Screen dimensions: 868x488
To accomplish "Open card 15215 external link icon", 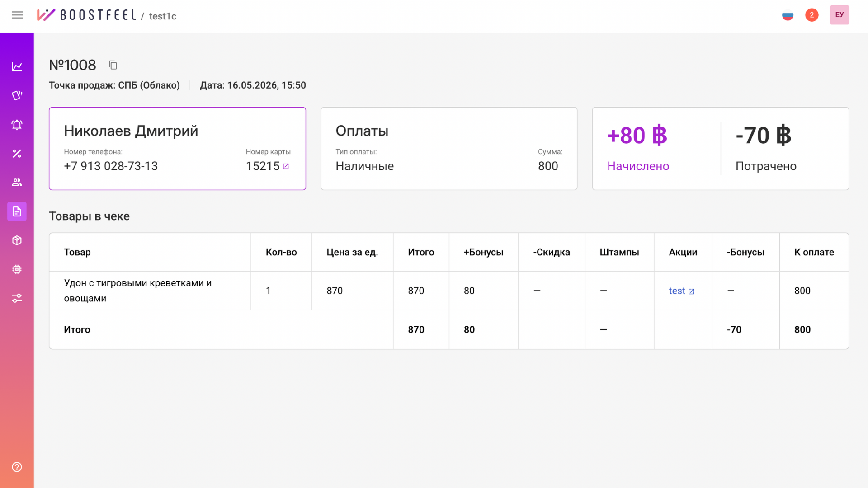I will click(286, 166).
